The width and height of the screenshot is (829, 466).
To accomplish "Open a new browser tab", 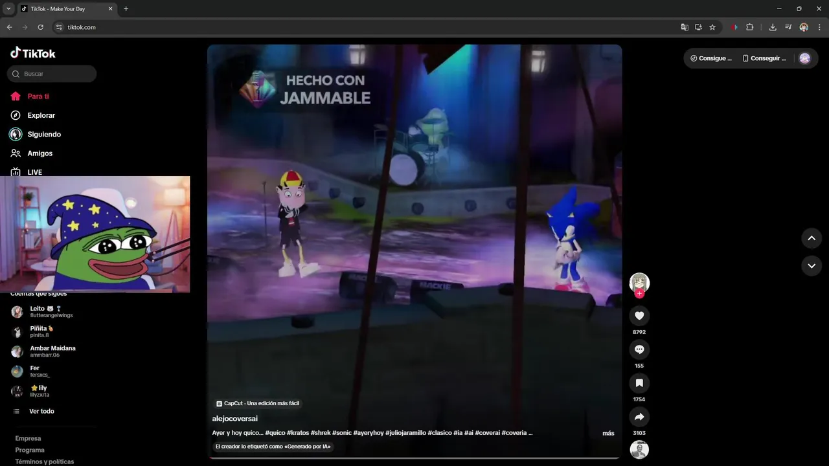I will [126, 9].
